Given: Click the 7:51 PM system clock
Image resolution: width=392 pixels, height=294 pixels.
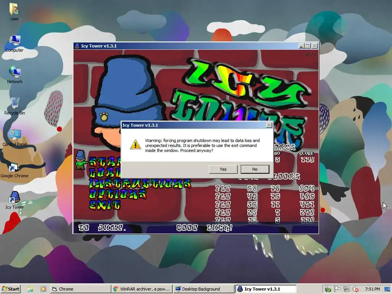Looking at the screenshot, I should (x=372, y=289).
